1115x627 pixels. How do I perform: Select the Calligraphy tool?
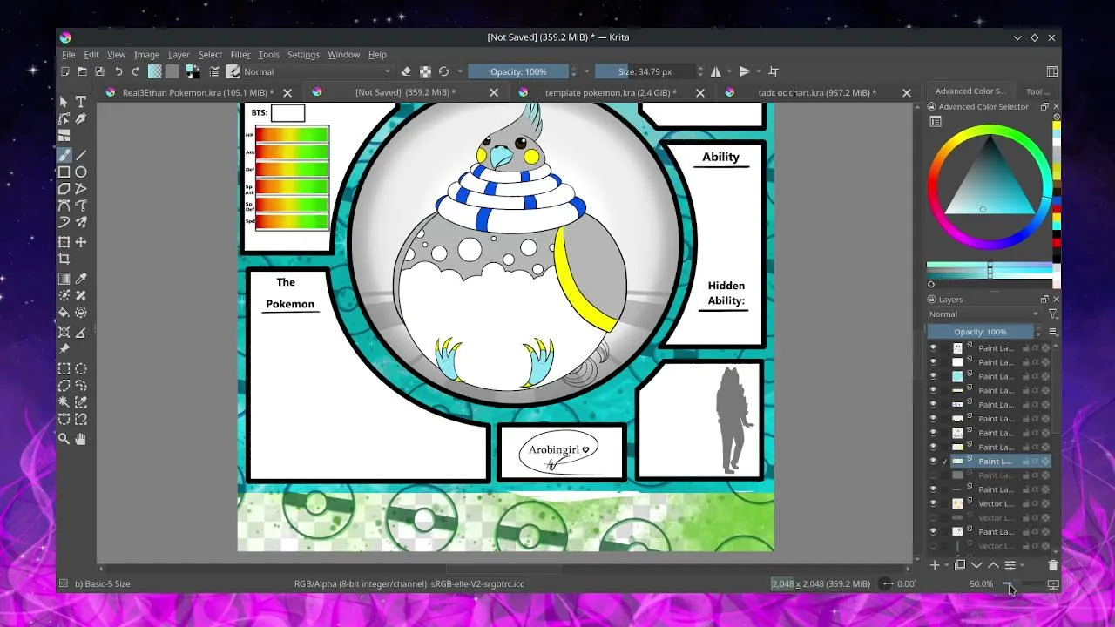pyautogui.click(x=81, y=118)
